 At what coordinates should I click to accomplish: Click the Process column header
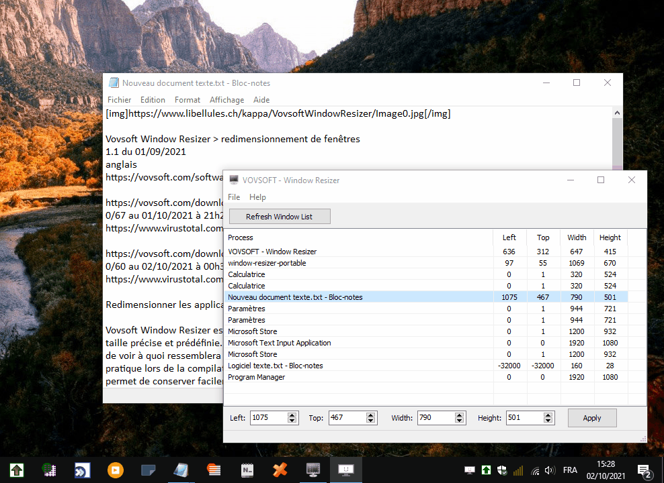click(x=358, y=237)
